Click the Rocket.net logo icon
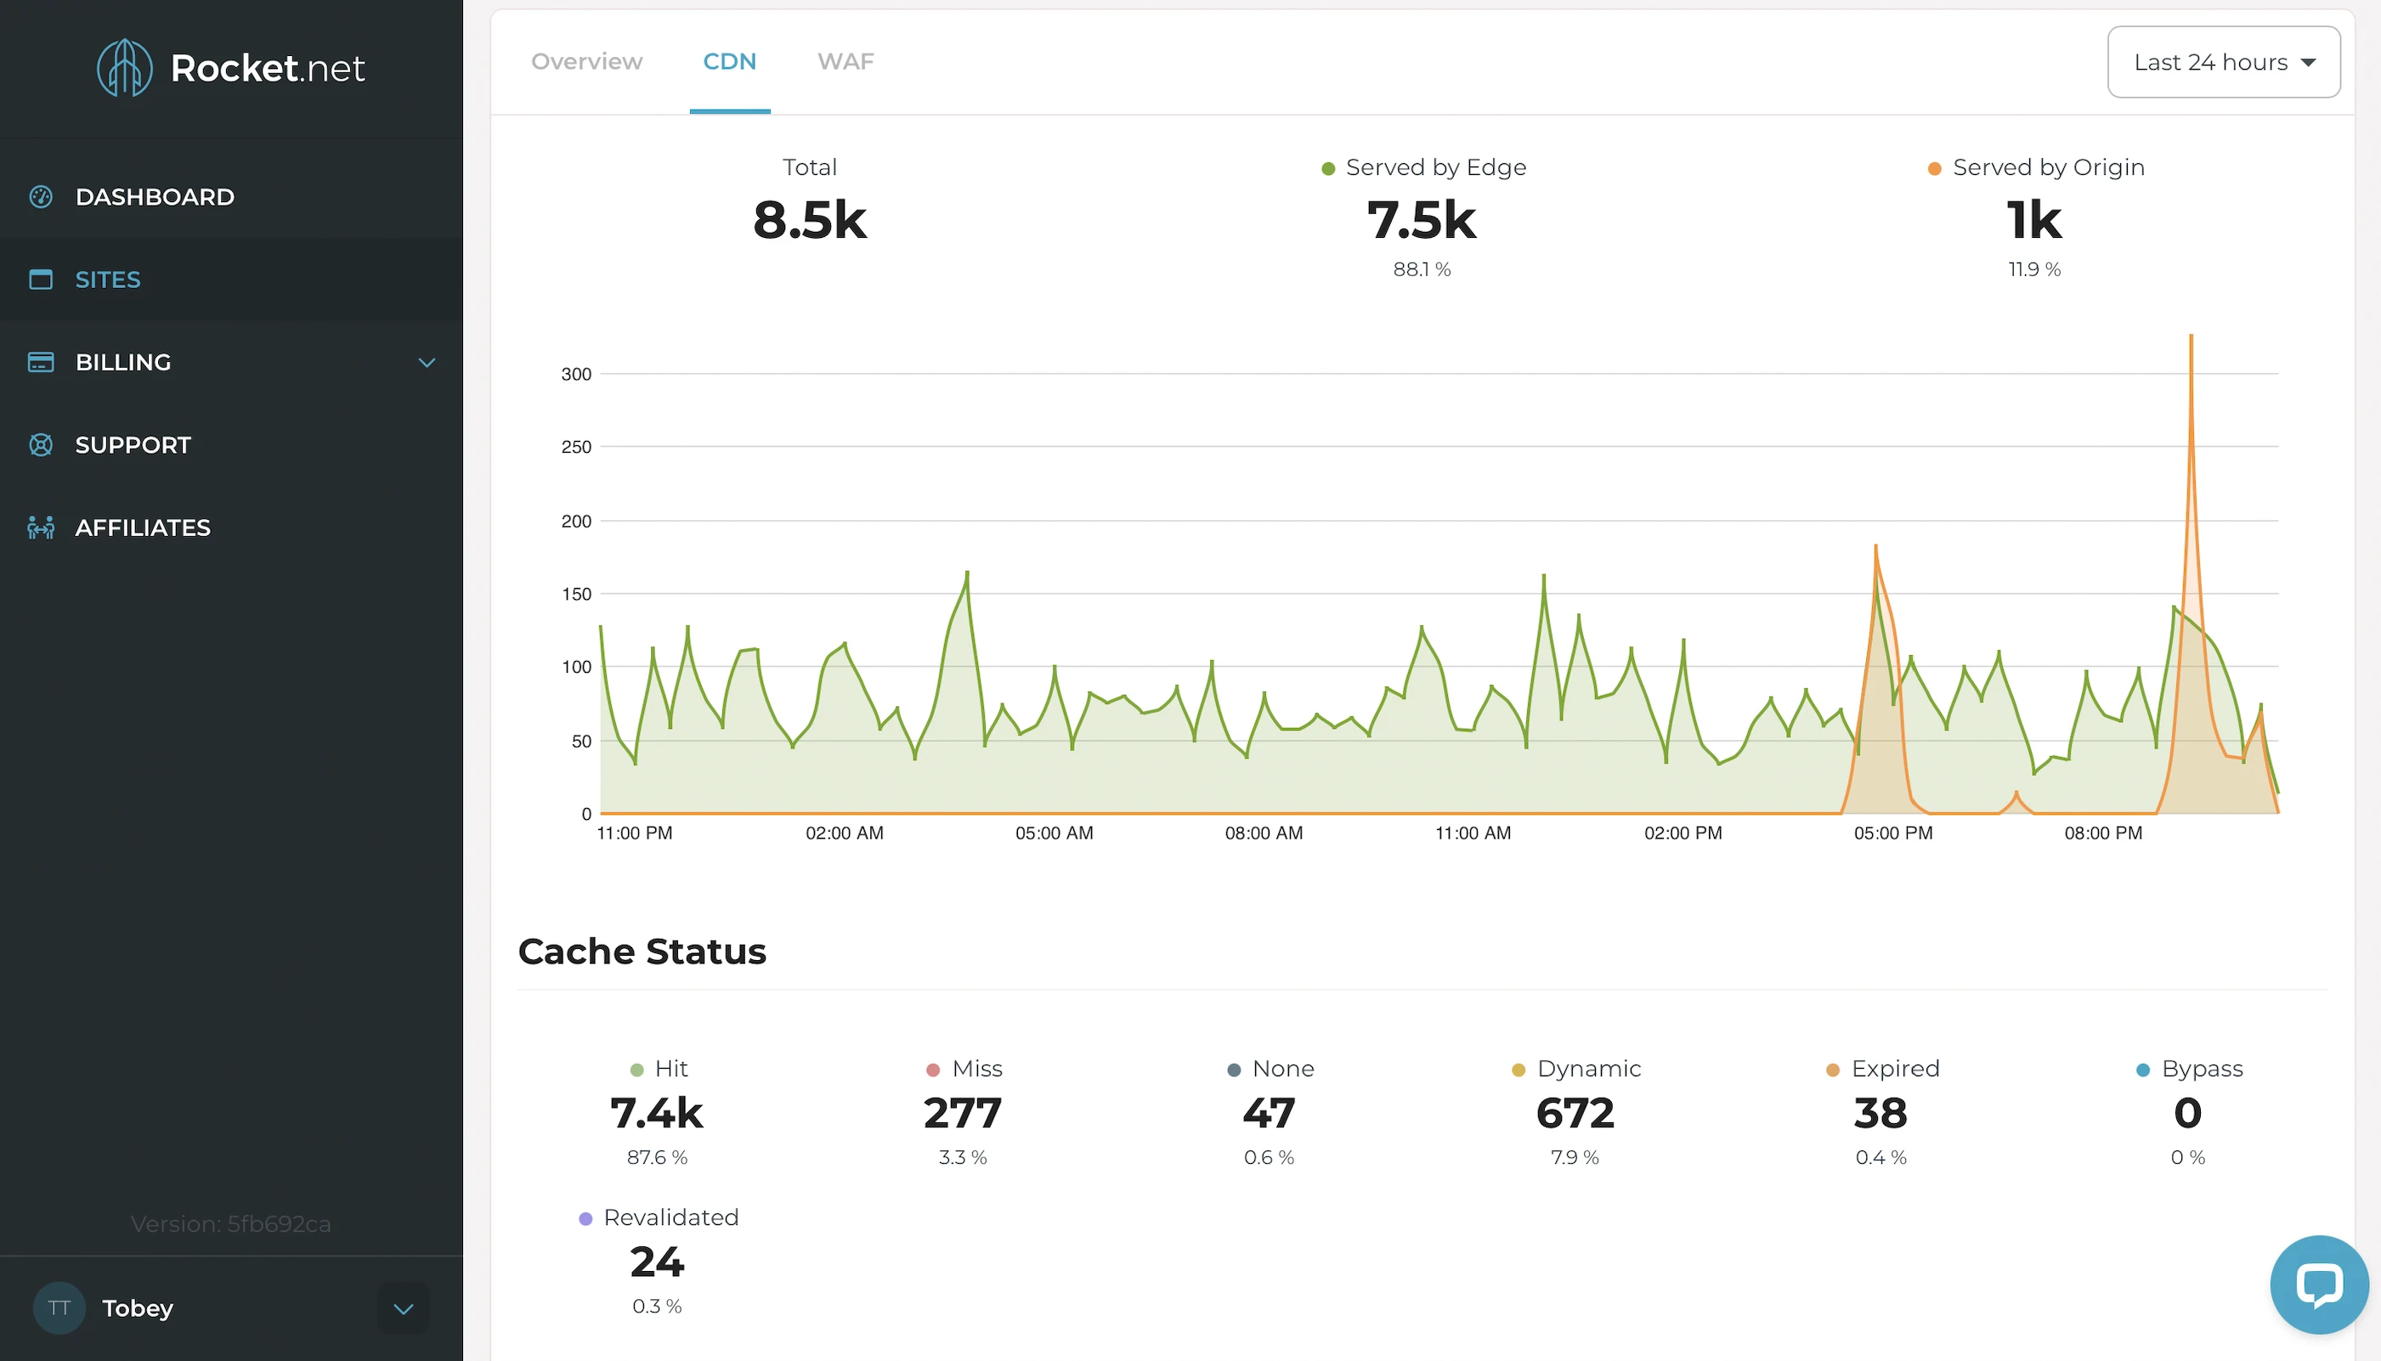Screen dimensions: 2381x1361 tap(124, 67)
